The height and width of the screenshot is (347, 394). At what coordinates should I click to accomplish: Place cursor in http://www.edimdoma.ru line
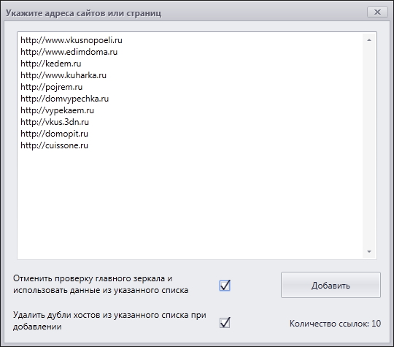69,52
